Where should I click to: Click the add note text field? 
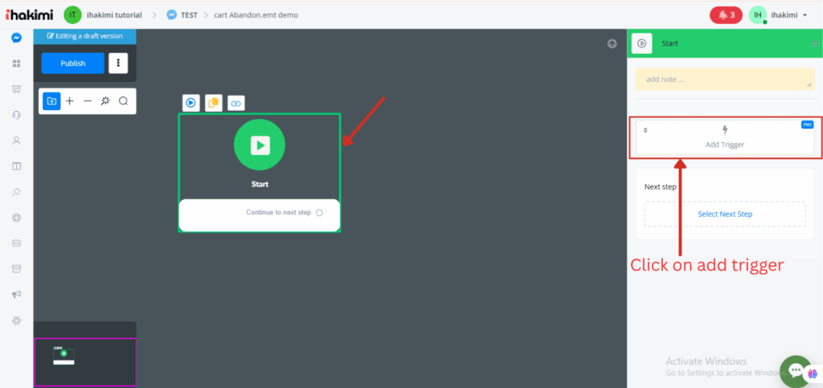click(724, 79)
